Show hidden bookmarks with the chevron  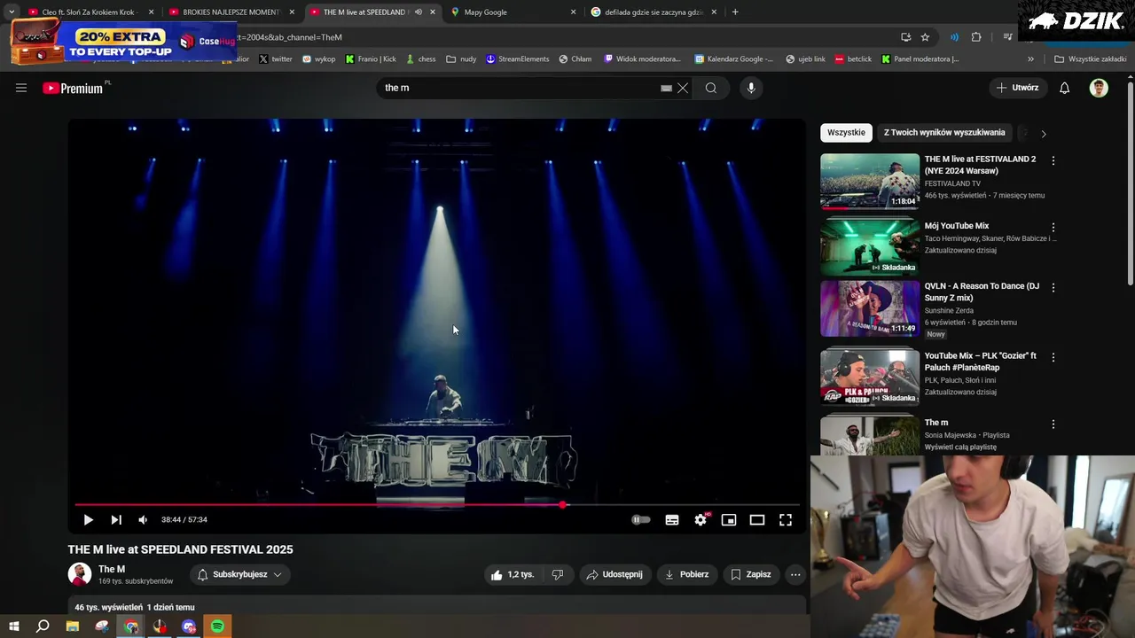coord(1030,59)
